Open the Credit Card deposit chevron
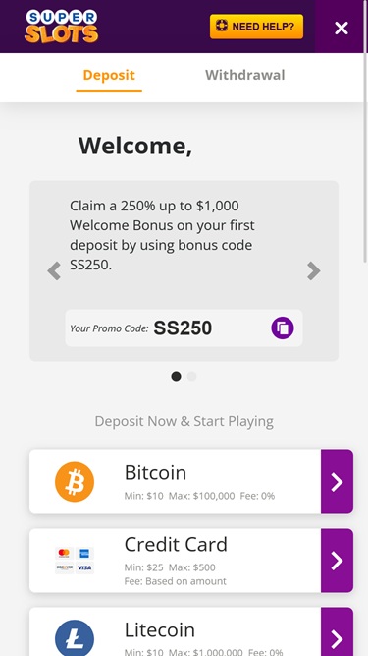The height and width of the screenshot is (656, 368). 338,561
